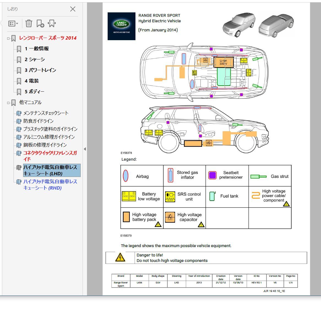Screen dimensions: 321x309
Task: Click the Battery low voltage legend symbol
Action: pos(129,196)
